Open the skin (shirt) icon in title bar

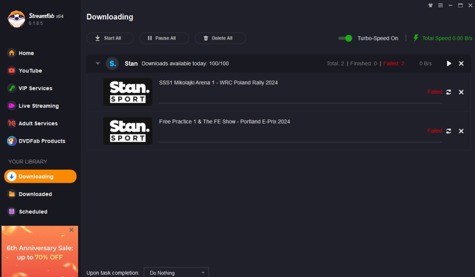click(x=430, y=5)
